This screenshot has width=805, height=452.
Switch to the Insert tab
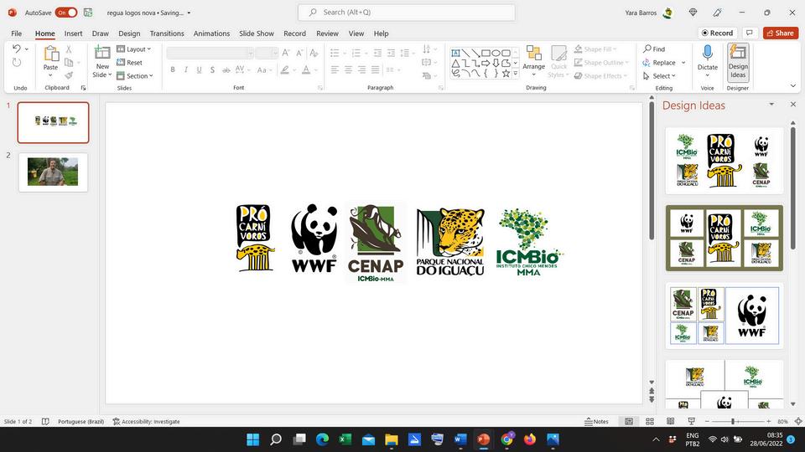coord(74,33)
